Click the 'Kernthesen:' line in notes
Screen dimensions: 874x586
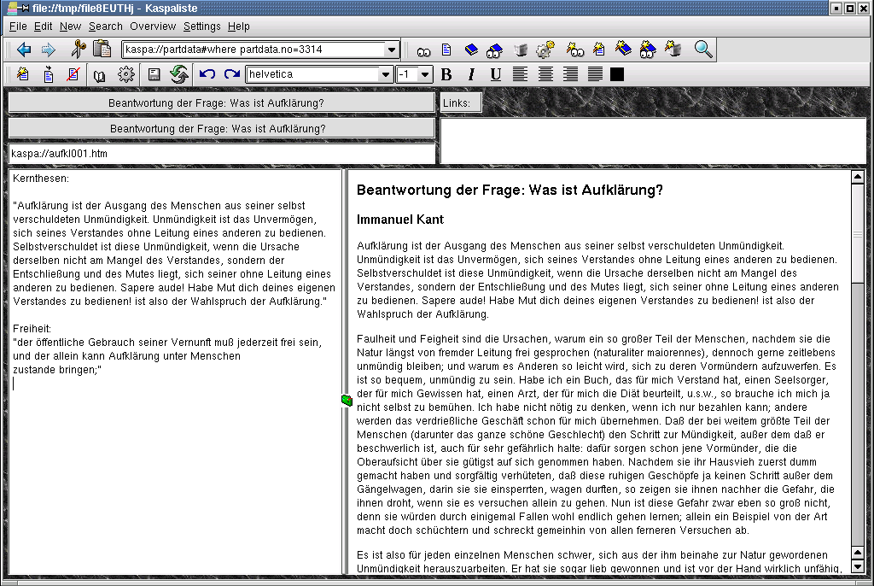41,179
